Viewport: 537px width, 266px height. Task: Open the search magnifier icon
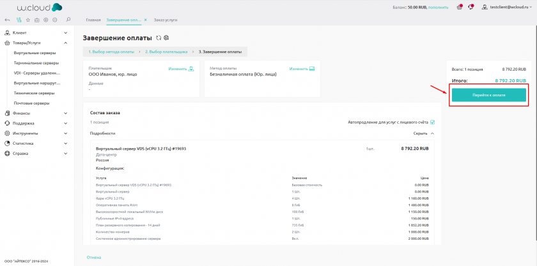[x=68, y=20]
